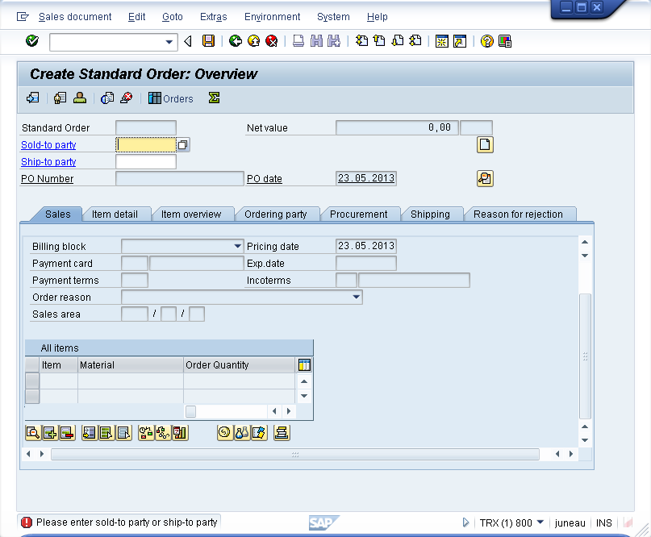
Task: Open the table settings icon in All items
Action: point(304,364)
